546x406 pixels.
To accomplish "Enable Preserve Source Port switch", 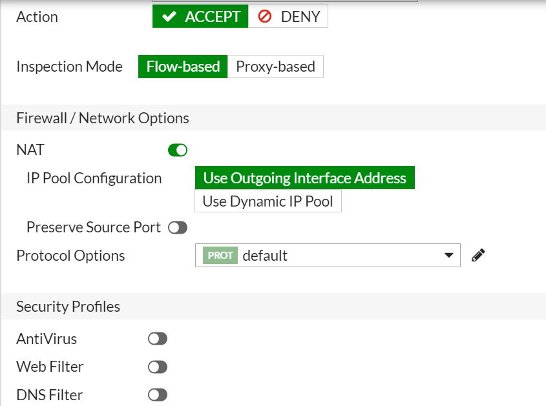I will click(178, 228).
